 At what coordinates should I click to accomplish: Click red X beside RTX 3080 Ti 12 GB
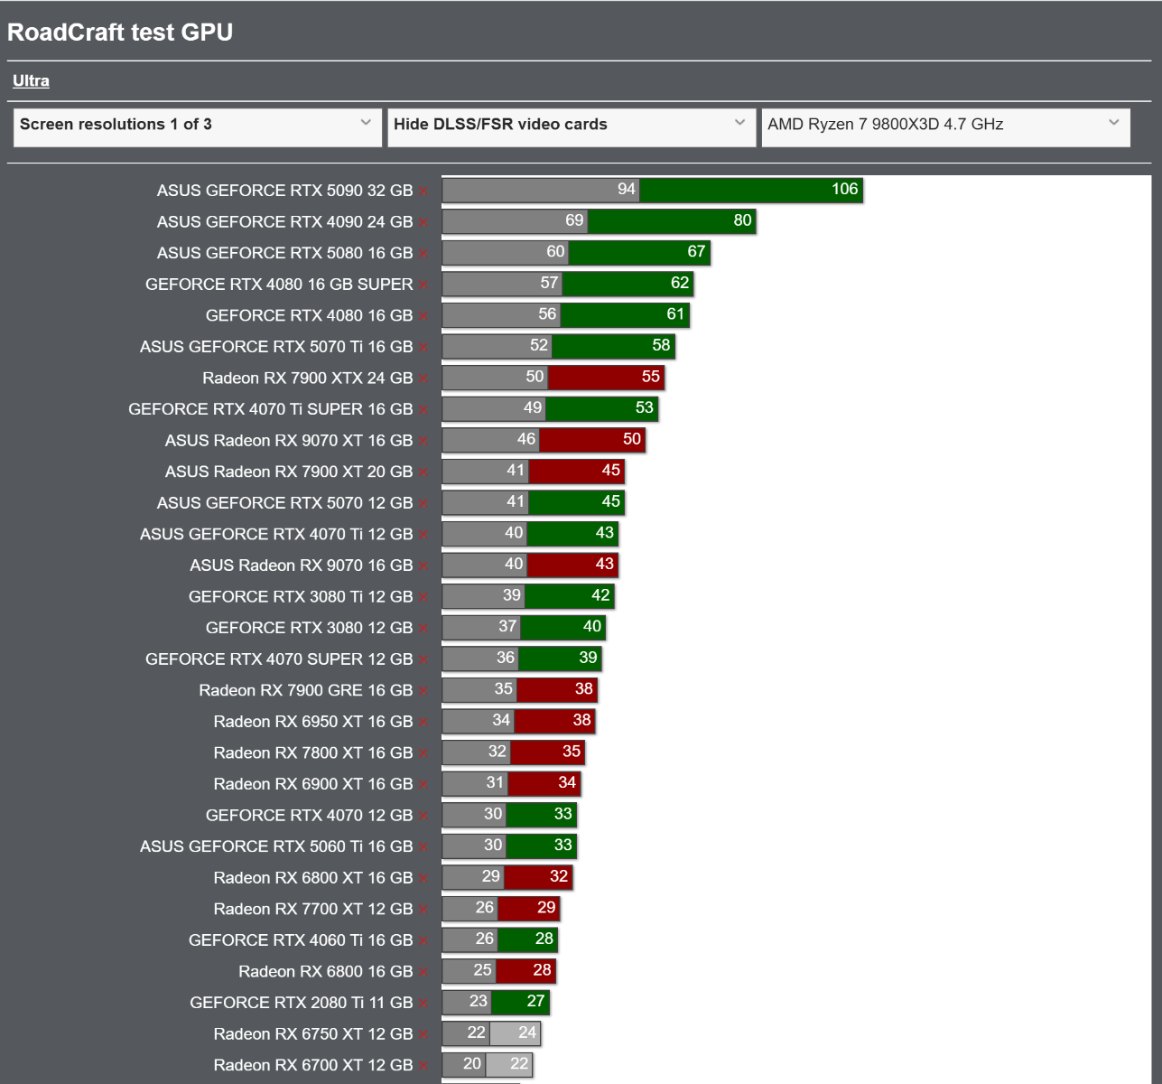click(x=423, y=598)
